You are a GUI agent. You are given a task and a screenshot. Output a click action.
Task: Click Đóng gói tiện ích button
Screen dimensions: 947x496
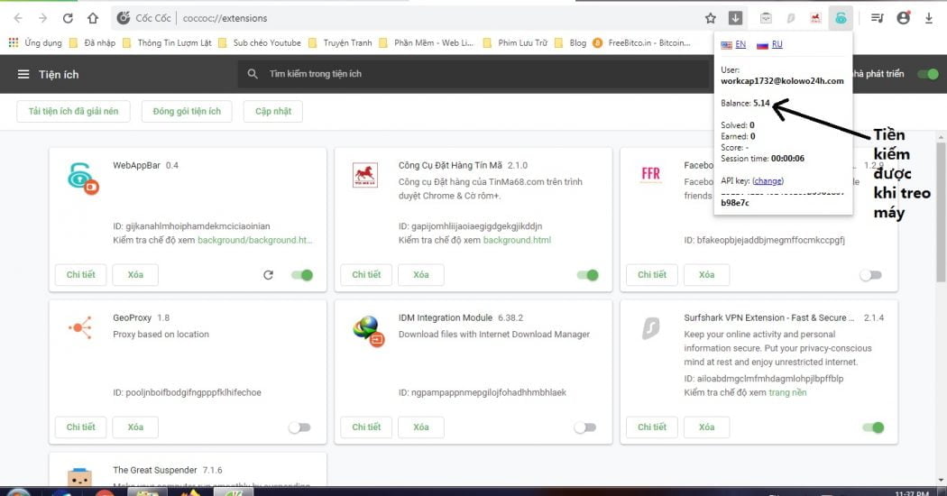tap(187, 111)
